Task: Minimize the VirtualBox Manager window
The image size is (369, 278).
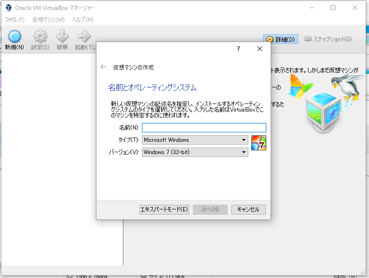Action: [x=312, y=8]
